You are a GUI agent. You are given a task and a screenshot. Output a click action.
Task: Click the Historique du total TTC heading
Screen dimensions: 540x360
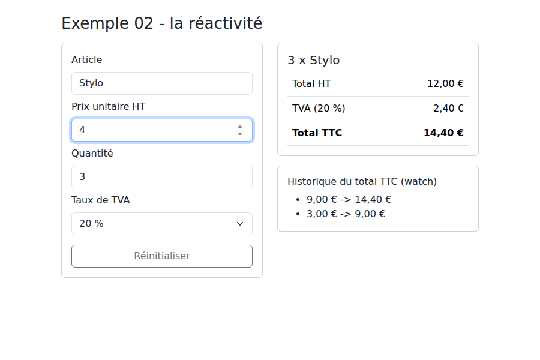coord(362,182)
